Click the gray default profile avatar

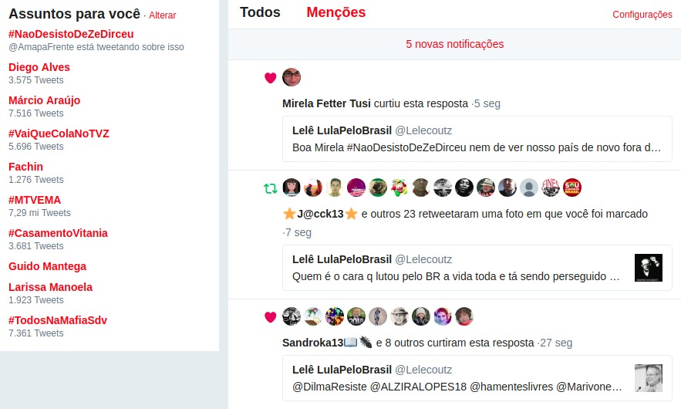529,188
